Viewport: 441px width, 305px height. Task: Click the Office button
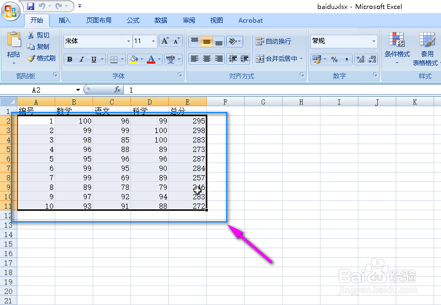pyautogui.click(x=11, y=11)
